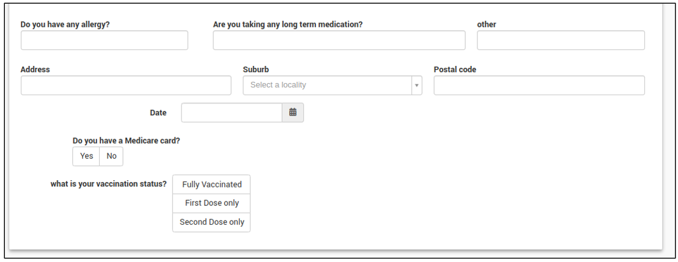This screenshot has width=678, height=262.
Task: Select Yes for Medicare card
Action: [86, 156]
